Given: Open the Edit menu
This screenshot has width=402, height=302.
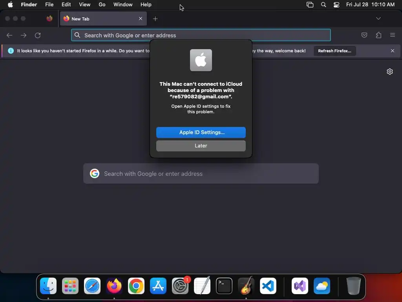Looking at the screenshot, I should coord(66,5).
